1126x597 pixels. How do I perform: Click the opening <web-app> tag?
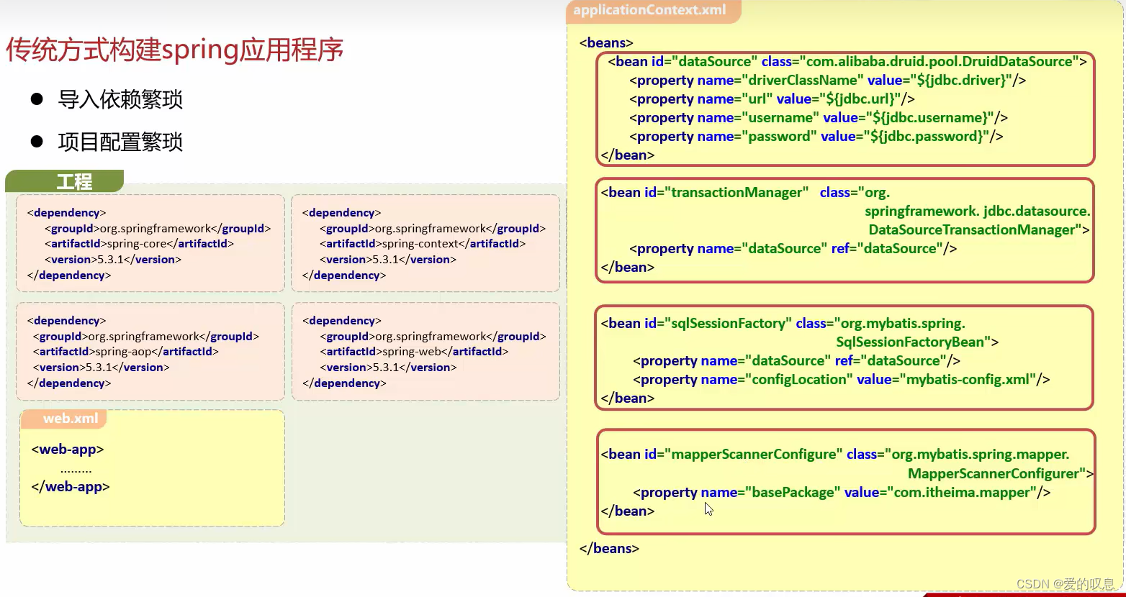pyautogui.click(x=68, y=449)
